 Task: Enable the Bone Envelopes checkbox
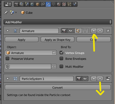61,58
